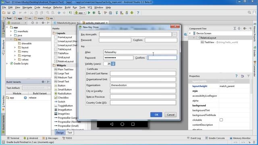Click OK in New Key Store dialog
Image resolution: width=258 pixels, height=145 pixels.
click(x=156, y=114)
